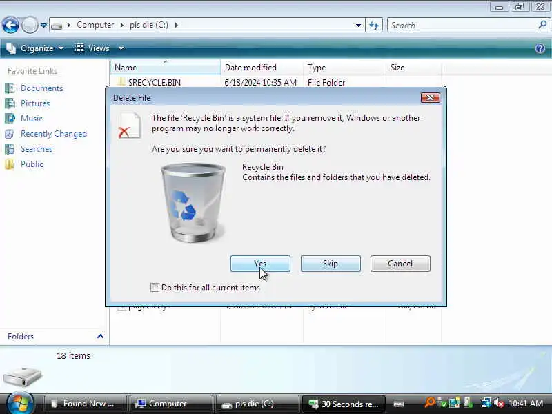The width and height of the screenshot is (552, 414).
Task: Click the Pictures folder icon
Action: click(x=10, y=103)
